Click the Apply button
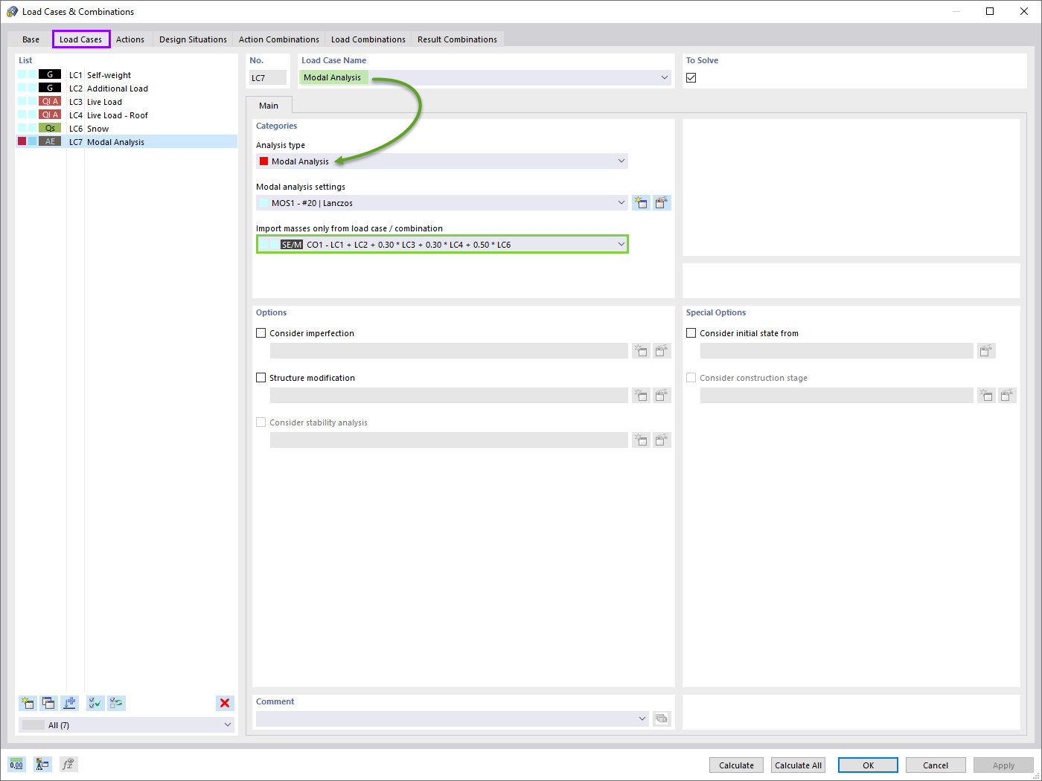Screen dimensions: 1042x781 coord(1003,765)
